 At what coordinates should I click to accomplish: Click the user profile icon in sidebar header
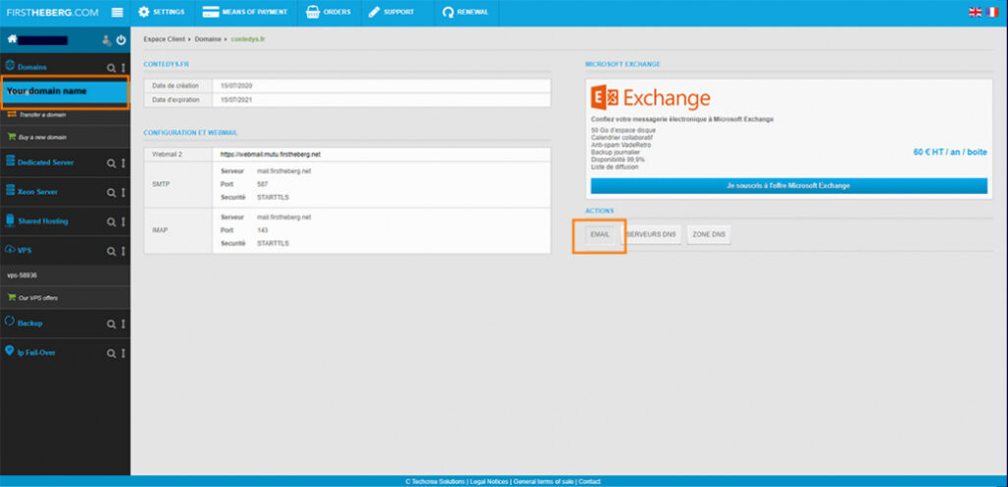tap(106, 40)
